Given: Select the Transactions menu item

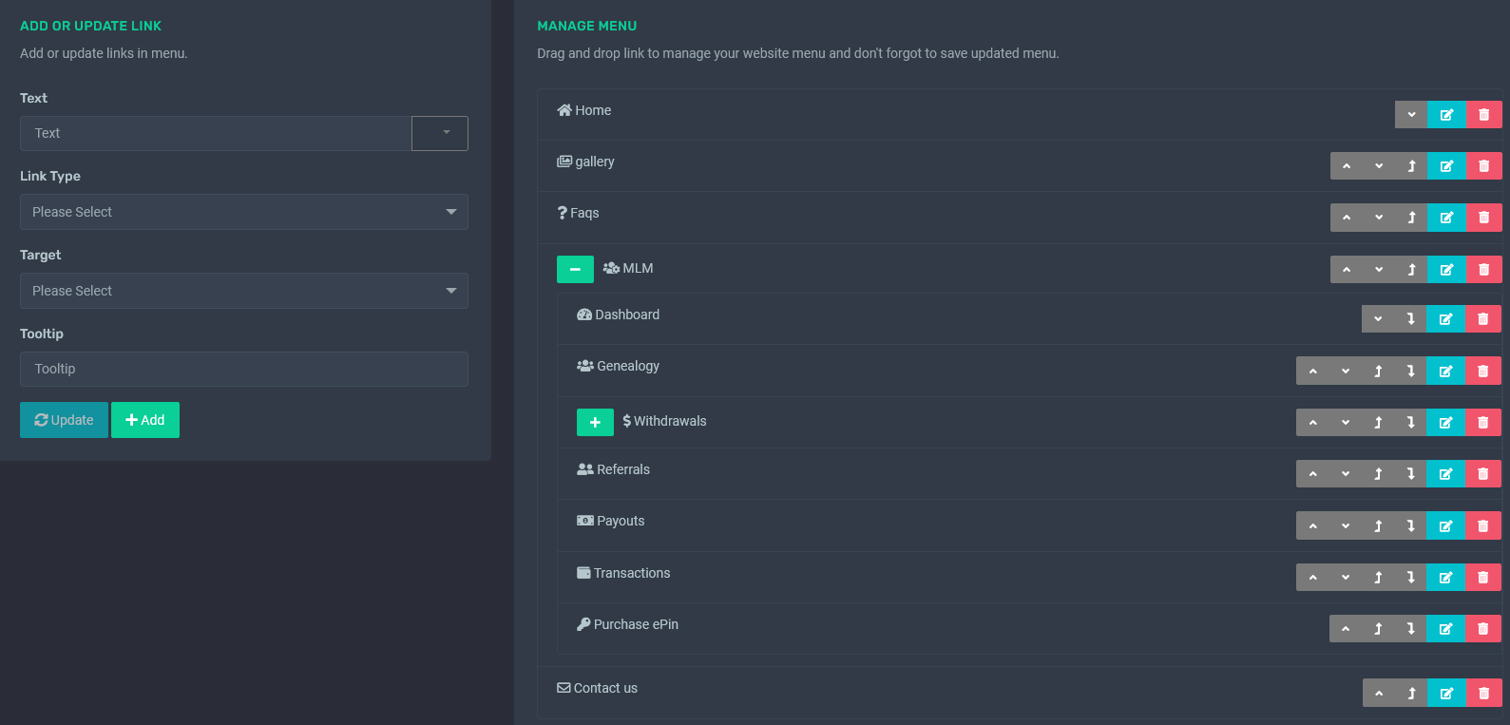Looking at the screenshot, I should click(x=631, y=573).
